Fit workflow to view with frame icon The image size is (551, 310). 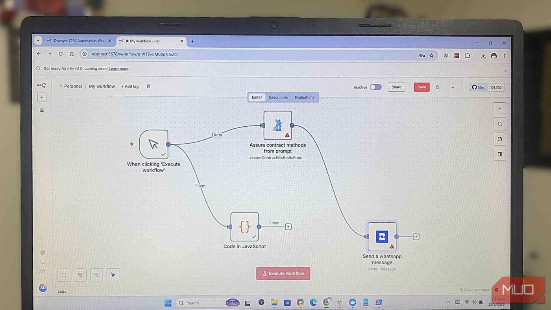coord(64,275)
